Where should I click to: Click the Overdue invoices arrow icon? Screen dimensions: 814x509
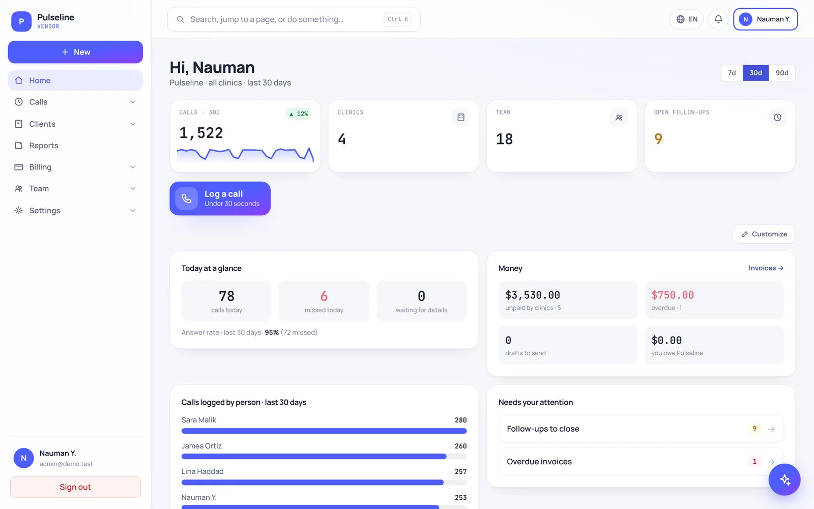(771, 462)
